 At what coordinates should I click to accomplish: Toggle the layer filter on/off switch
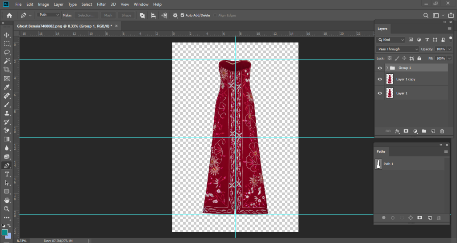click(x=451, y=39)
